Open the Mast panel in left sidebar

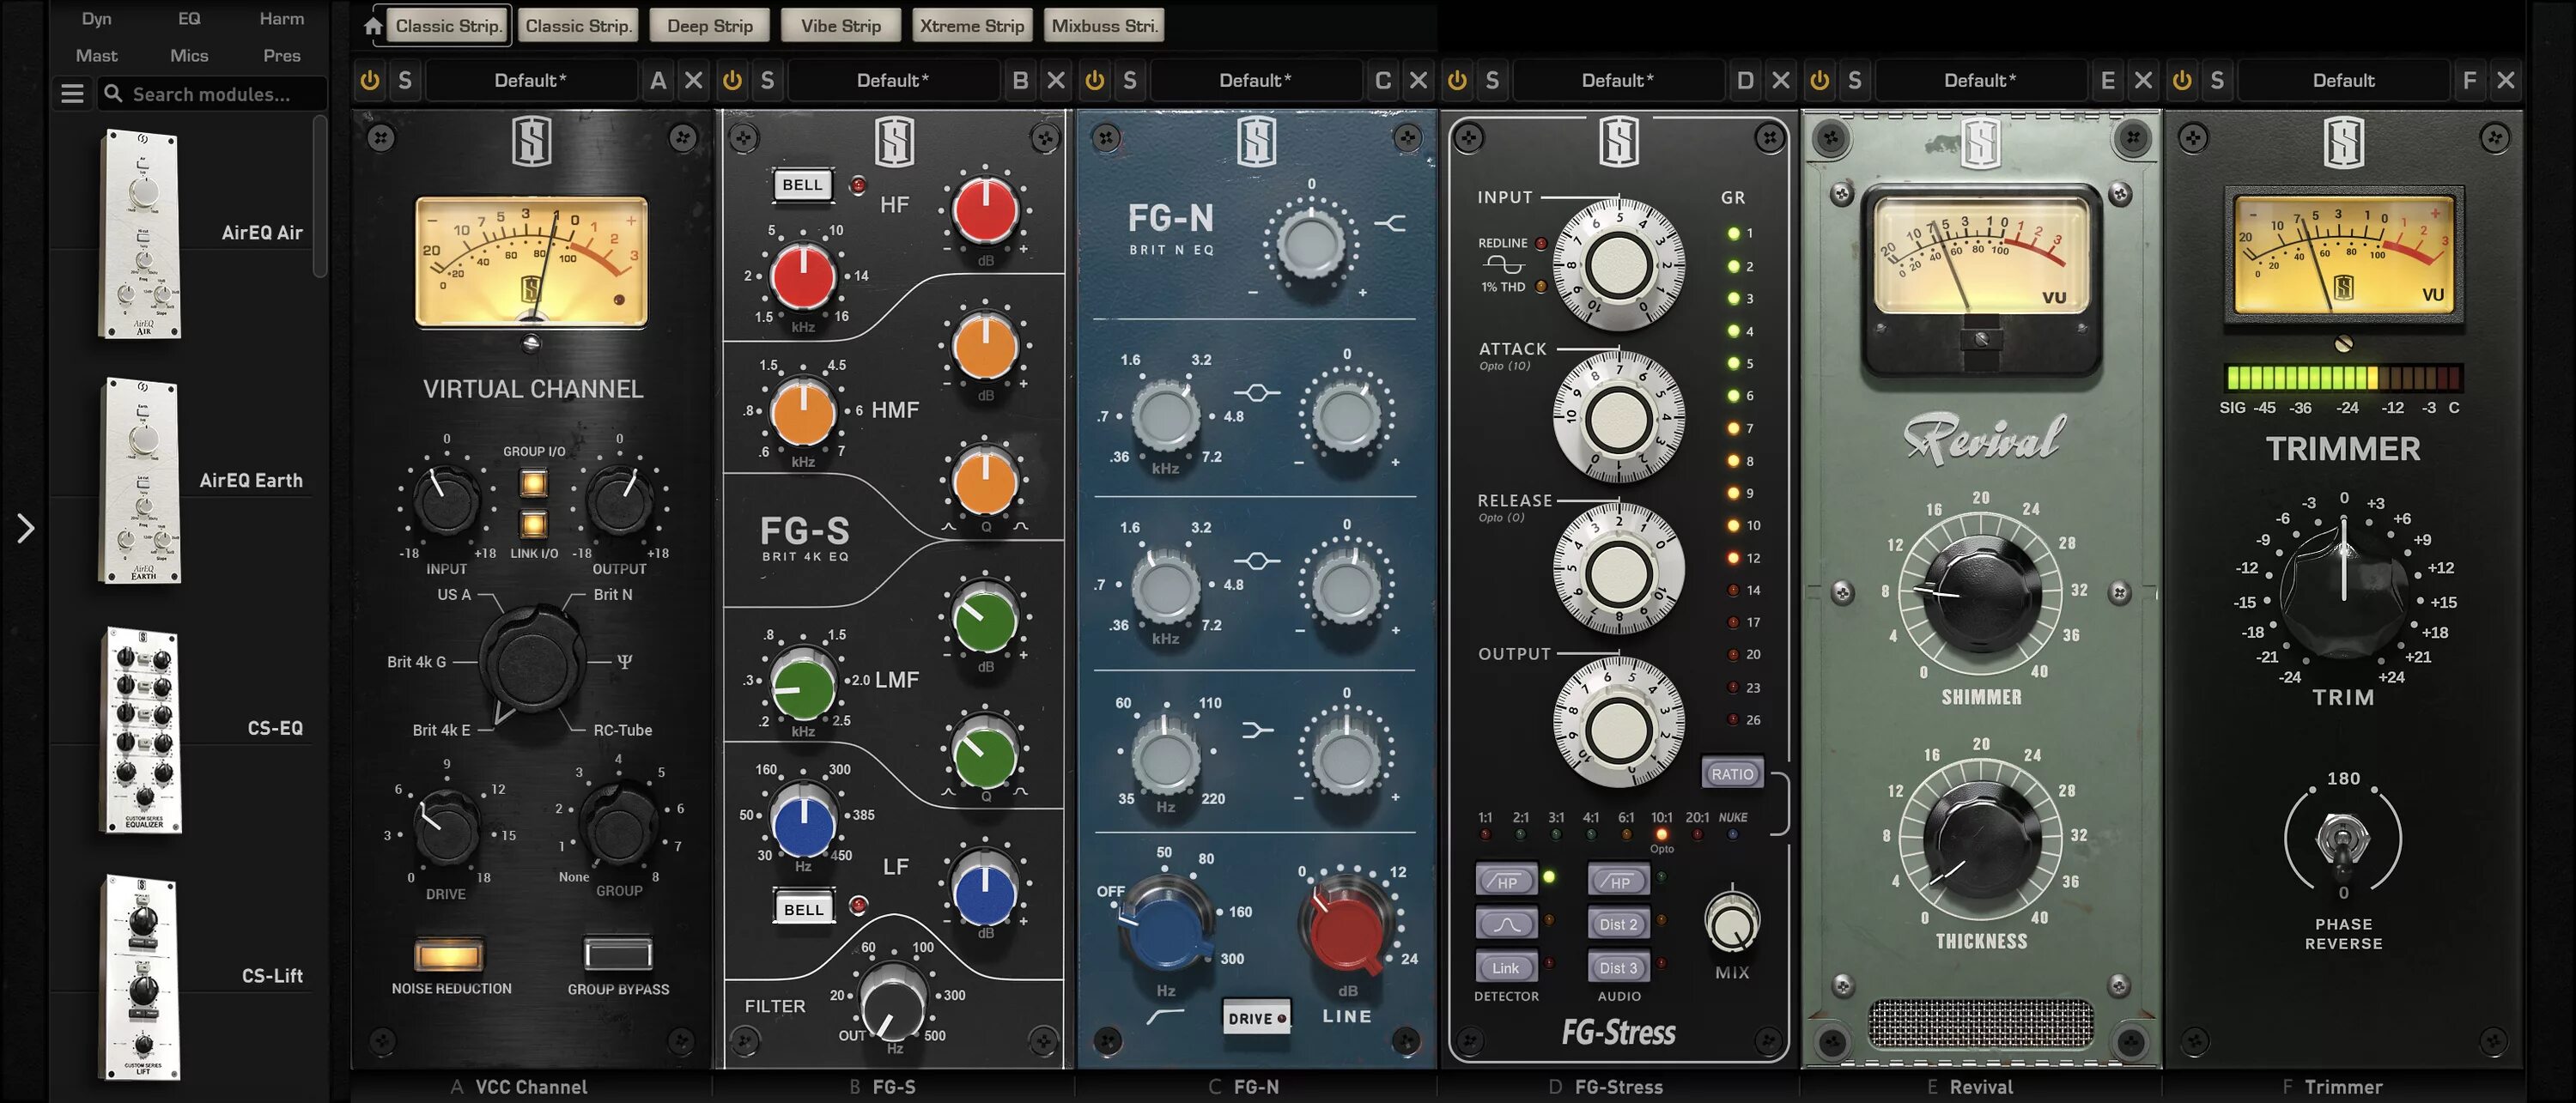tap(95, 54)
